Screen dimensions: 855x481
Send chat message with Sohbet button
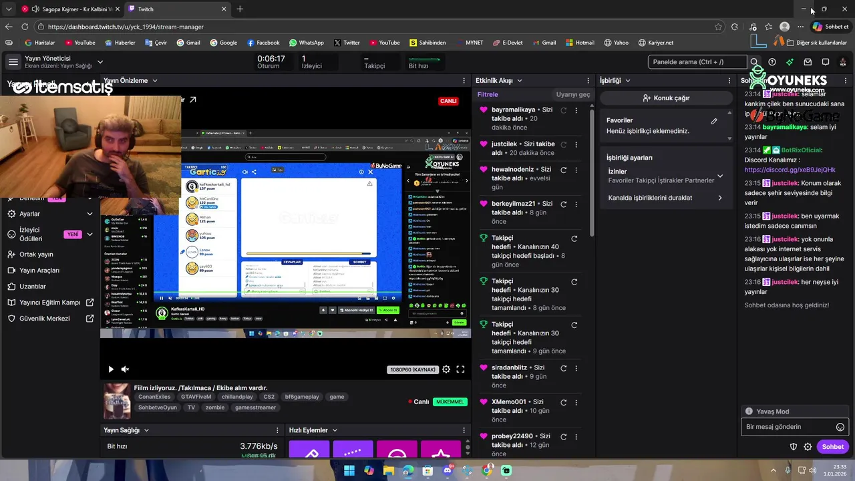click(x=832, y=447)
